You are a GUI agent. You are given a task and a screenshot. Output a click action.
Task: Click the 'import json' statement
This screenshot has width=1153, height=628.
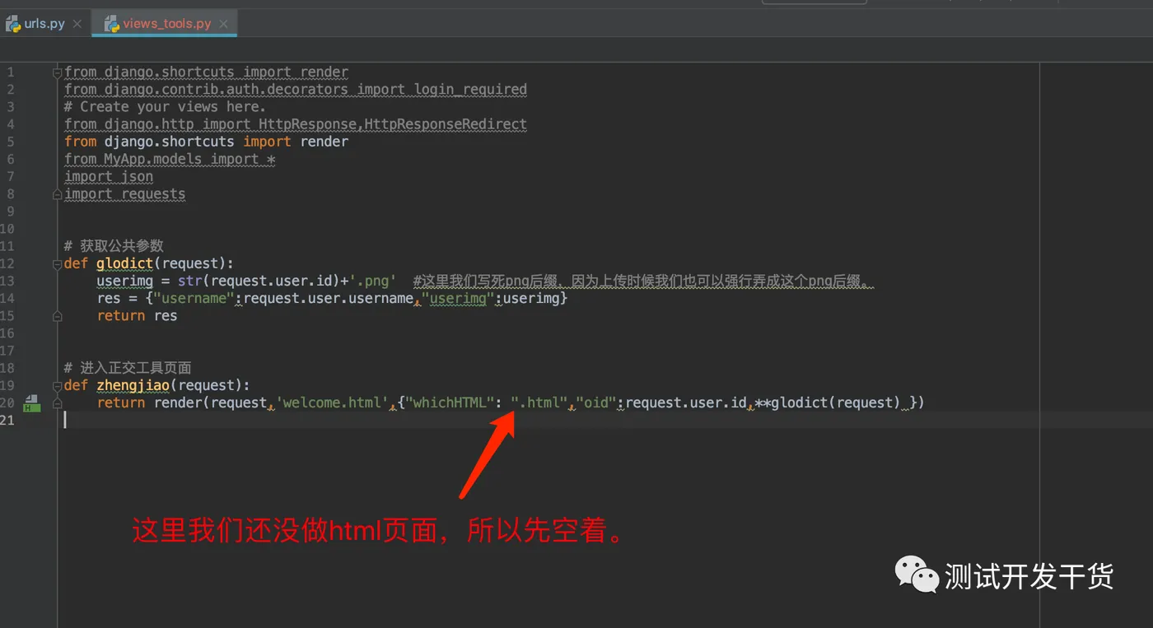coord(109,176)
